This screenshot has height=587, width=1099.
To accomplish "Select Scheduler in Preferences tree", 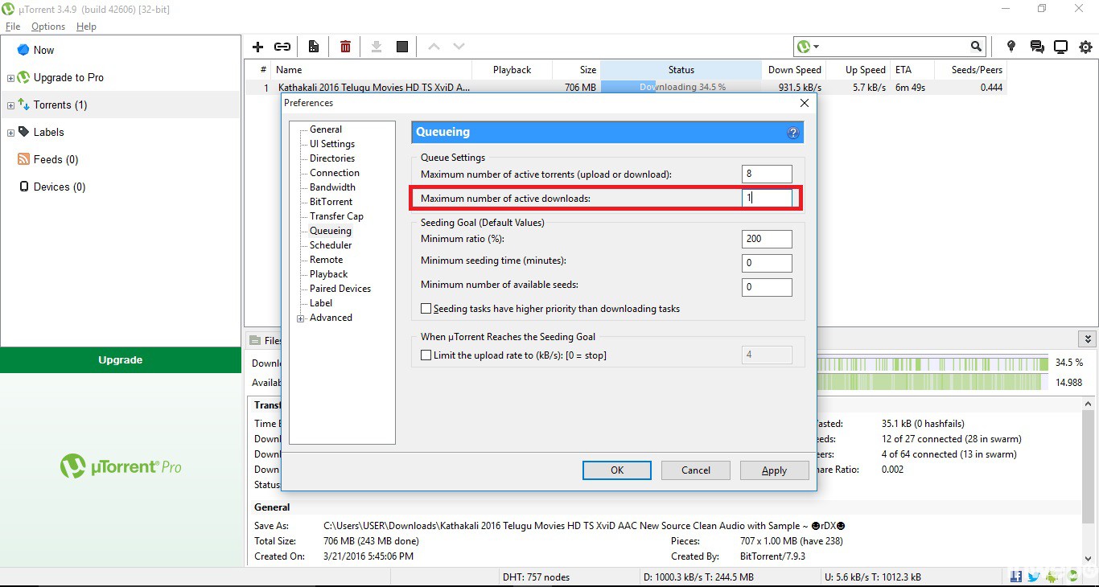I will pyautogui.click(x=331, y=245).
